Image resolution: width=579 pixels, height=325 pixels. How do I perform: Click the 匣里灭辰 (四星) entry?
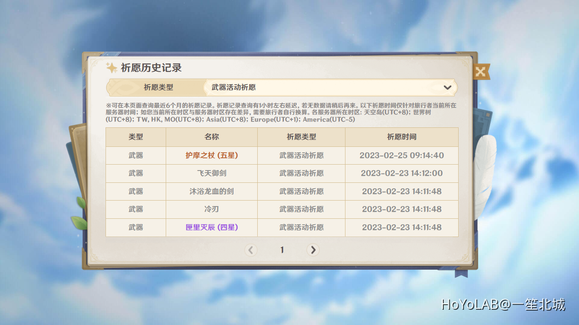pos(211,227)
